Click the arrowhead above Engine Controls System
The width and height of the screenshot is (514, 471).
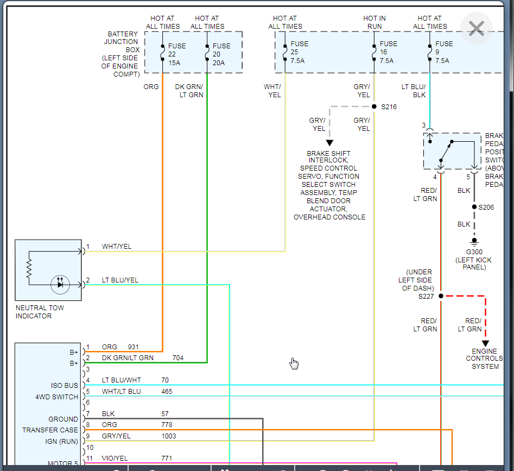pyautogui.click(x=485, y=343)
